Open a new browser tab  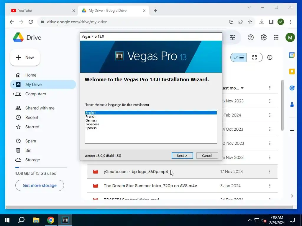tap(155, 11)
